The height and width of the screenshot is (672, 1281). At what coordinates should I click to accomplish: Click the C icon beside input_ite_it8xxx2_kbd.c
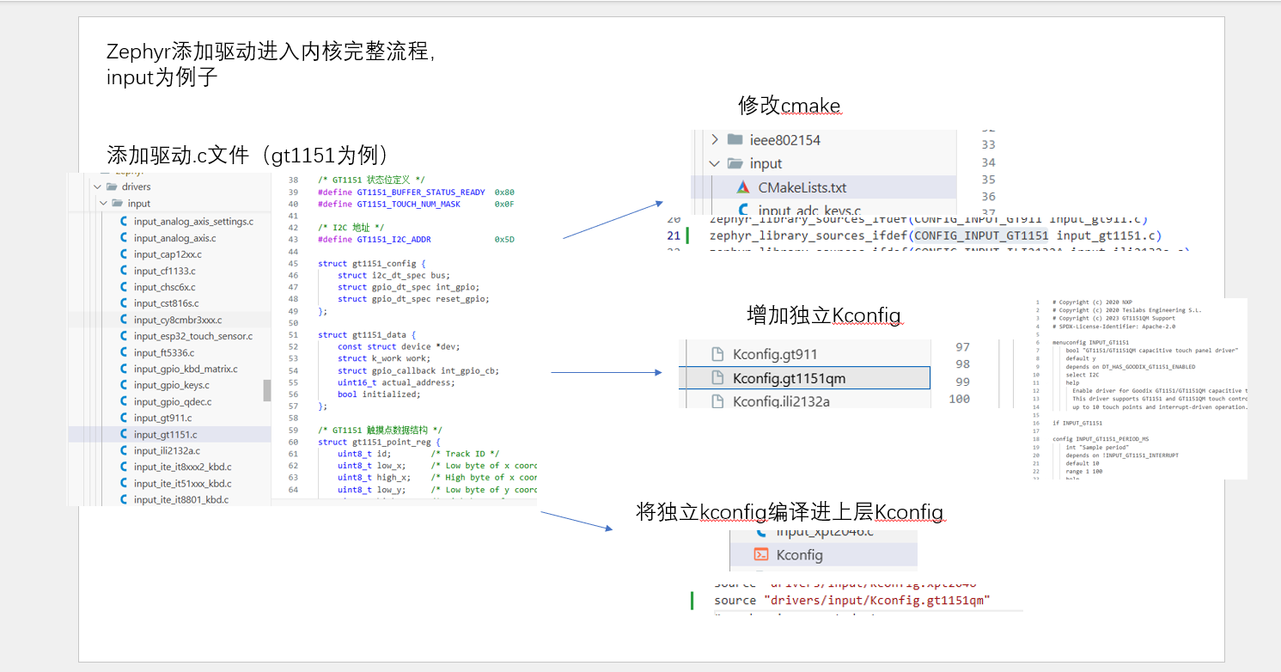pyautogui.click(x=125, y=467)
